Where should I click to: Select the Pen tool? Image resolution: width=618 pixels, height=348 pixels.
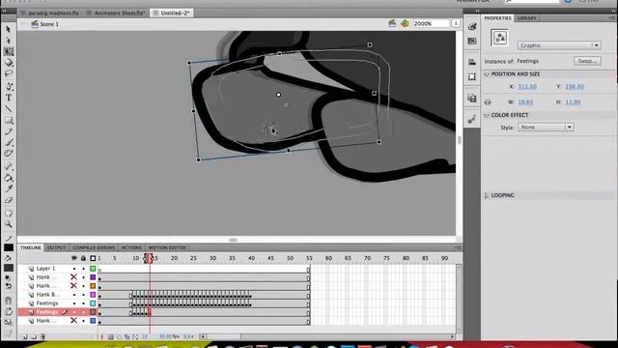(x=9, y=87)
